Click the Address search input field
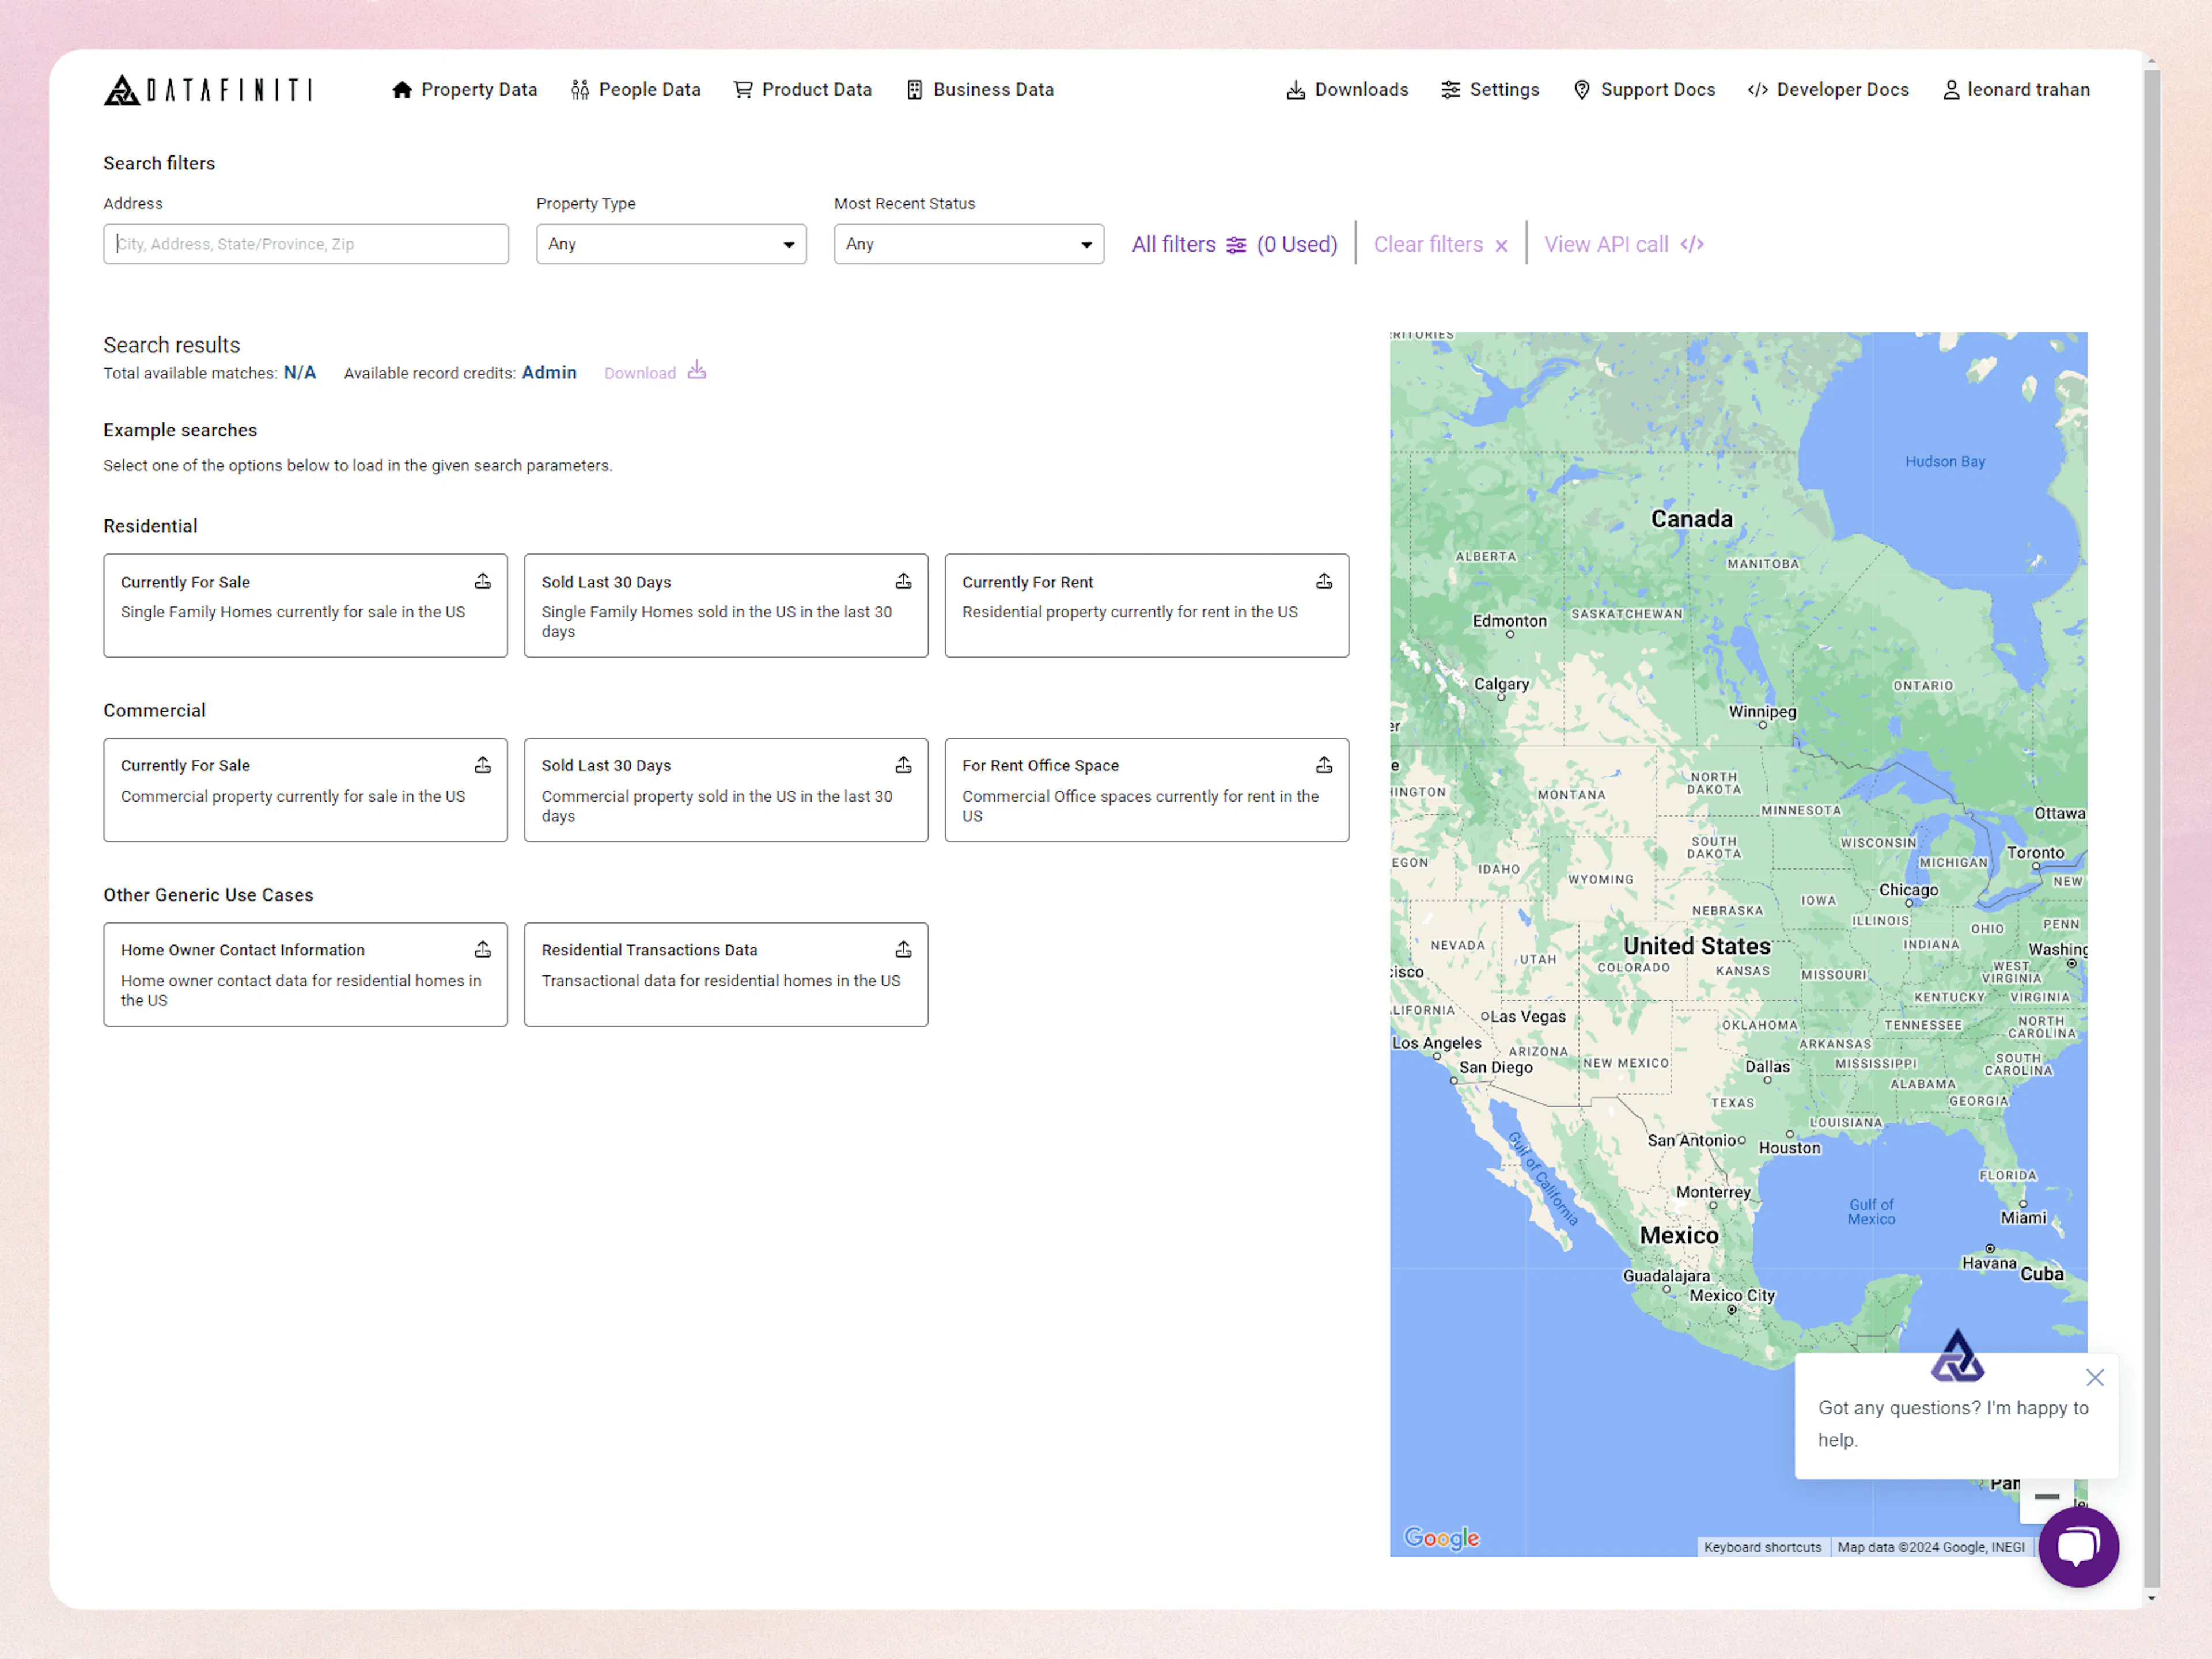This screenshot has width=2212, height=1659. click(x=306, y=244)
